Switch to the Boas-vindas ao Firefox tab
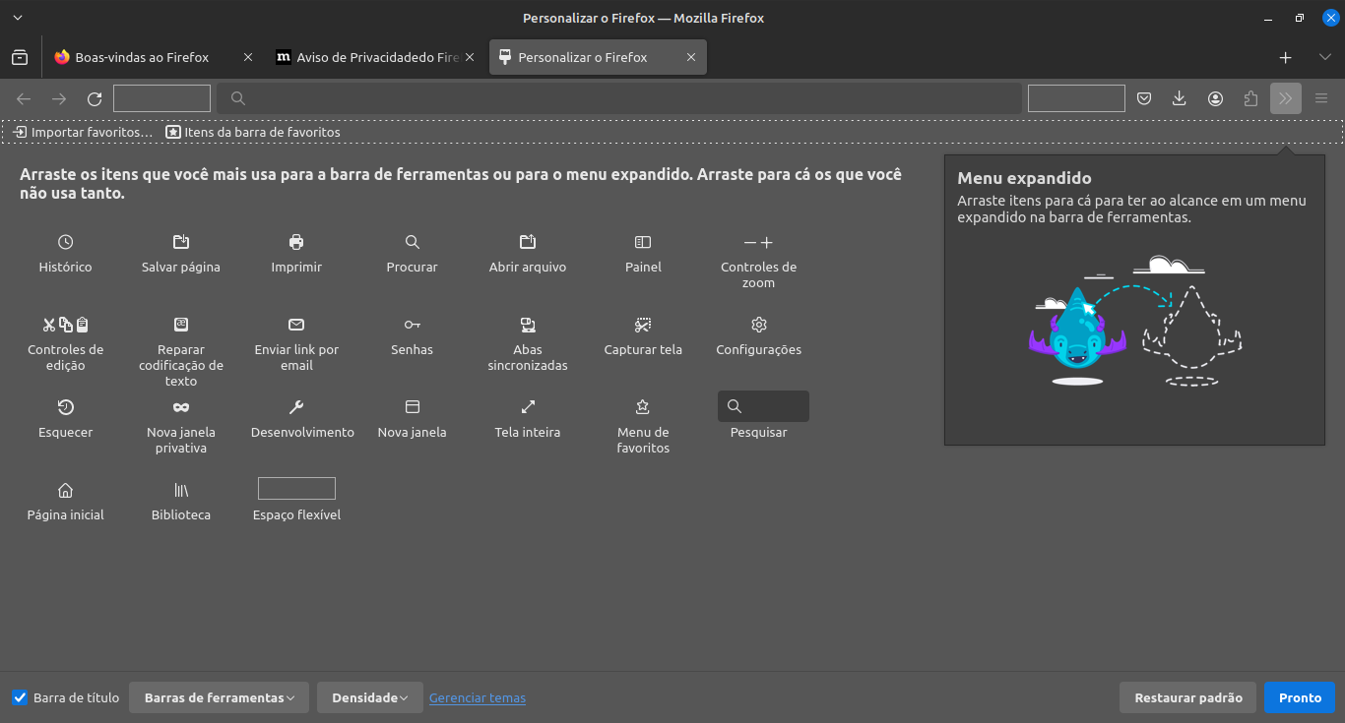The image size is (1345, 723). point(142,57)
